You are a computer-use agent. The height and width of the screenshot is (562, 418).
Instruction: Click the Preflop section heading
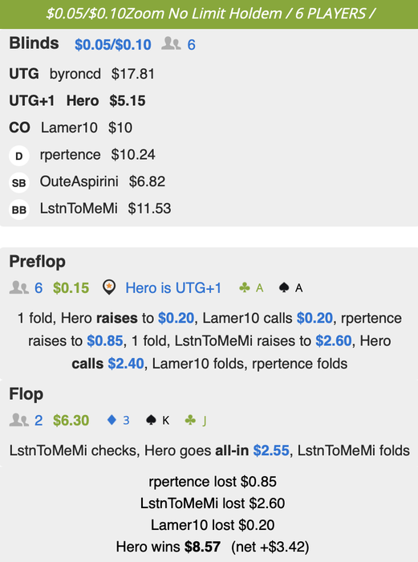37,262
